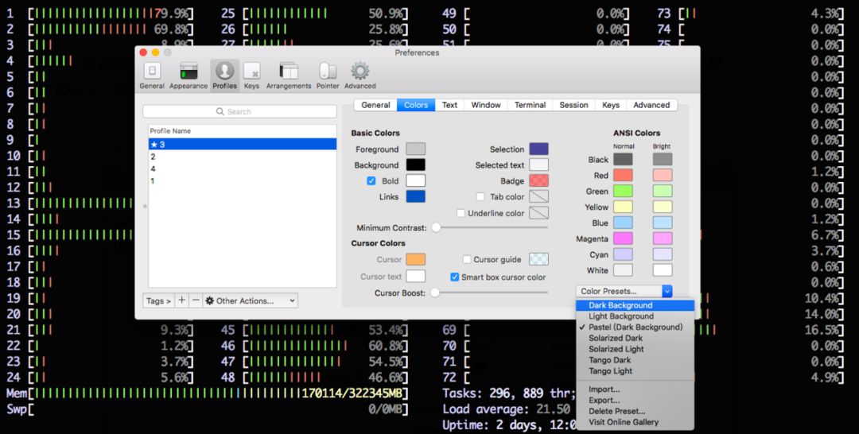Open the Selection color swatch
Viewport: 859px width, 434px height.
[x=538, y=149]
